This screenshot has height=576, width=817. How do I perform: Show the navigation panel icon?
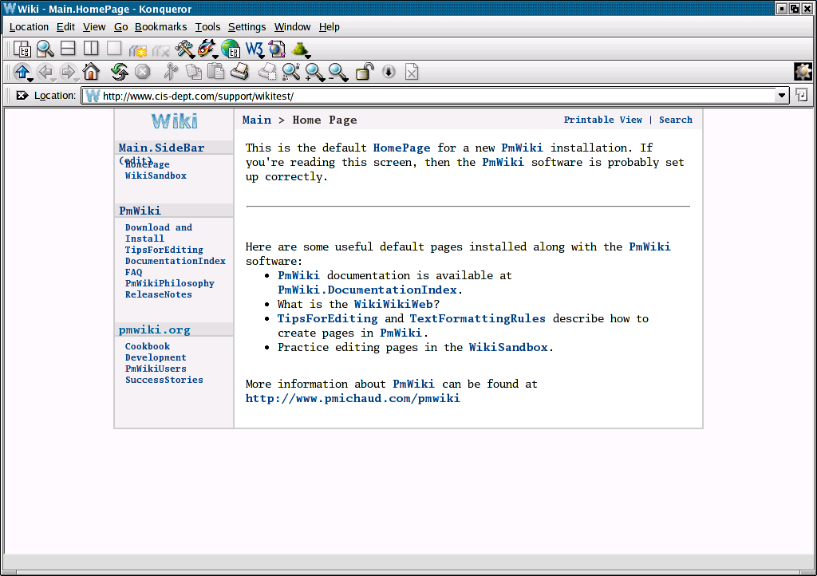pos(22,49)
